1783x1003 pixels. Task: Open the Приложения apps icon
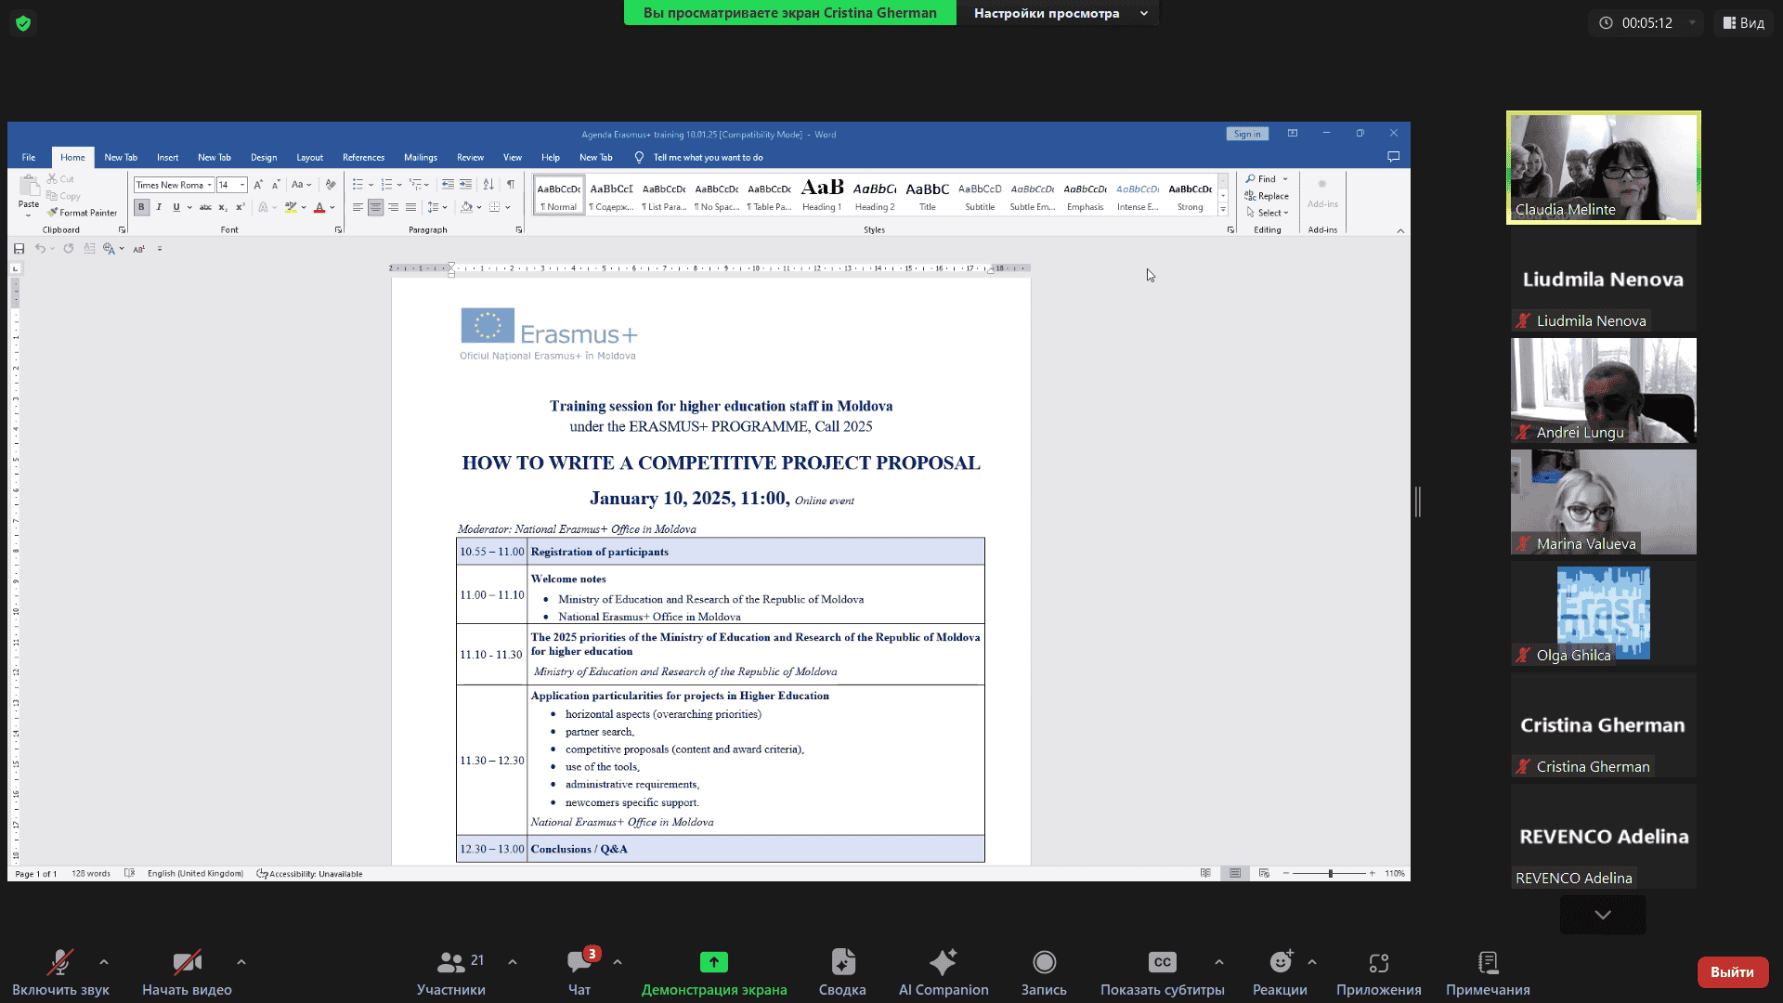click(1378, 963)
